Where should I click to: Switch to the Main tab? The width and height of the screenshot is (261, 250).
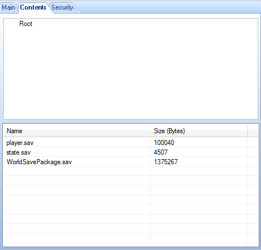pos(8,7)
